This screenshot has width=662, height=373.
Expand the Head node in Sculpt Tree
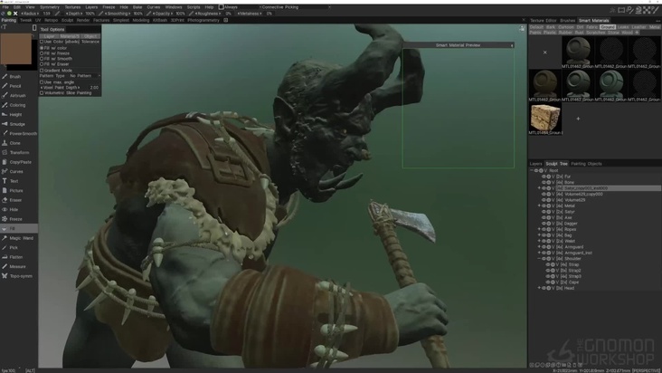pos(539,288)
